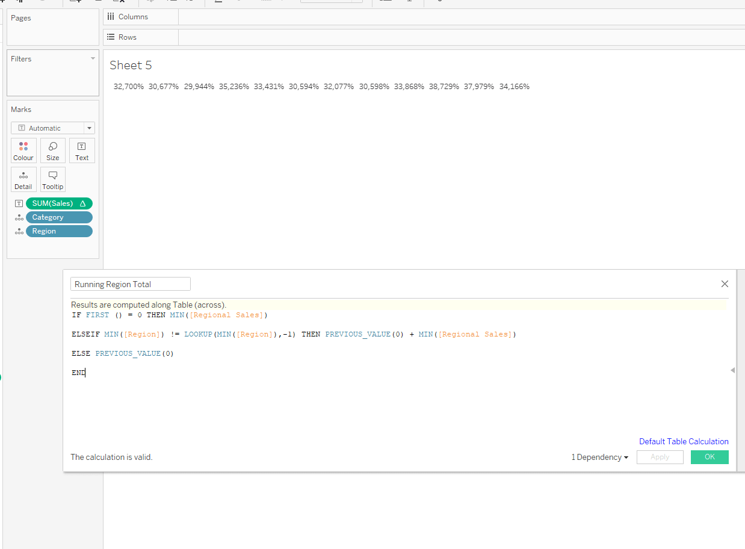Click 'Results are computed along Table (across)' notice
745x549 pixels.
(x=149, y=305)
